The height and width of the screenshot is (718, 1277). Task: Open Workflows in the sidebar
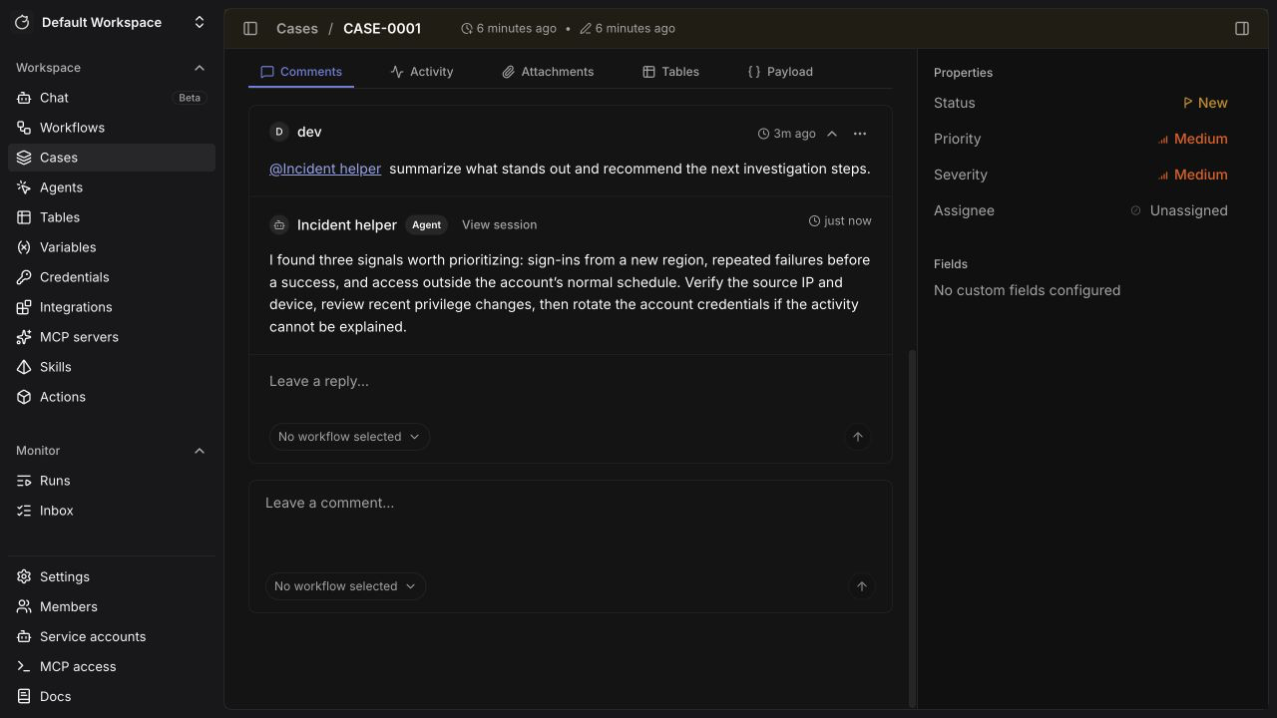(x=112, y=128)
